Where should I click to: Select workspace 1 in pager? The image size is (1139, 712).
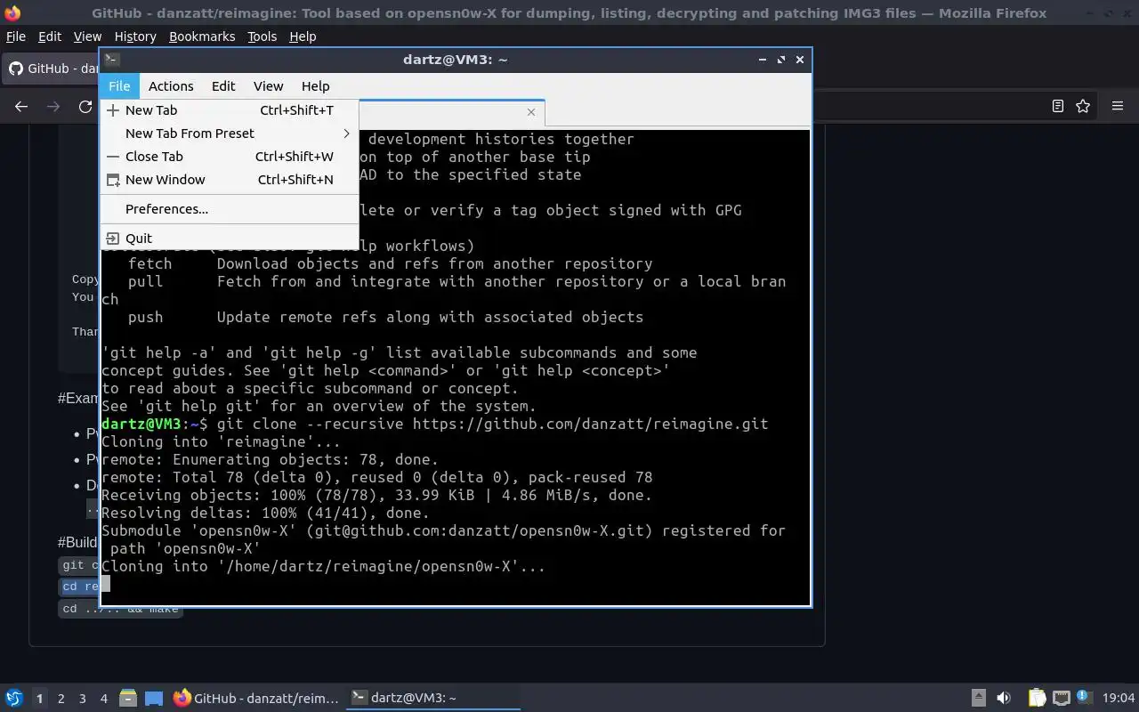(39, 699)
